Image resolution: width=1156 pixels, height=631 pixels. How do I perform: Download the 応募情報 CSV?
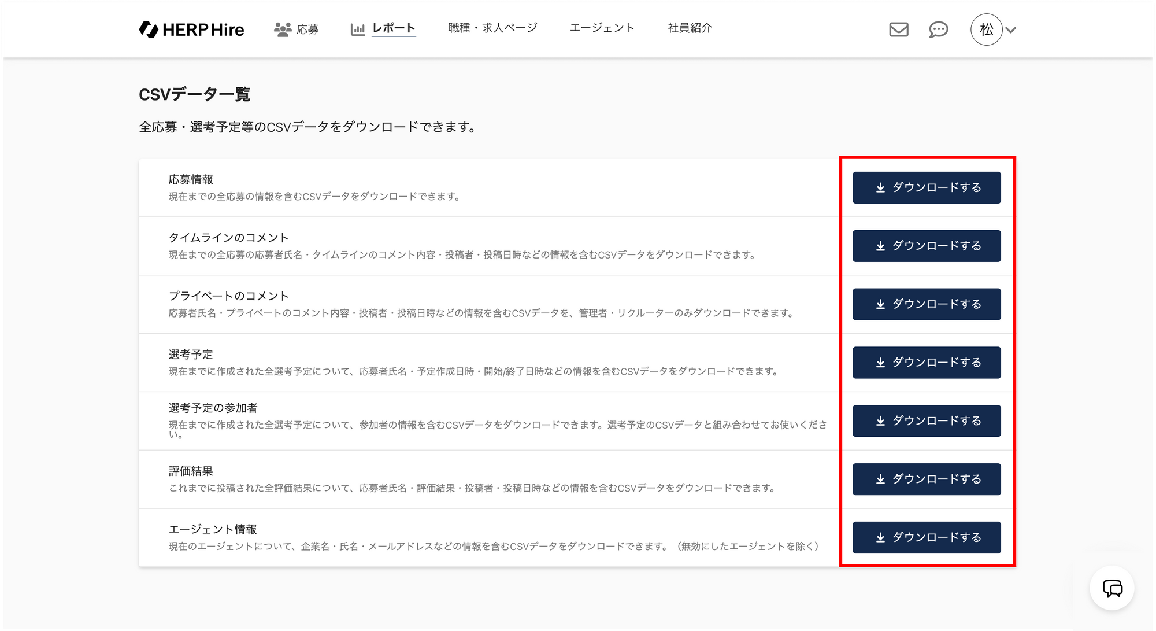pyautogui.click(x=926, y=187)
